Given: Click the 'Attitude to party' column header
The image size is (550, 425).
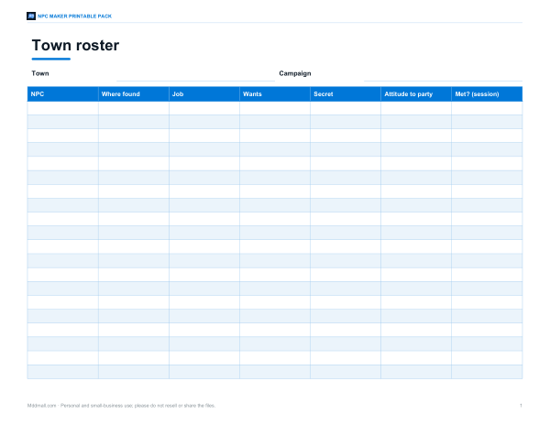Looking at the screenshot, I should pyautogui.click(x=416, y=94).
